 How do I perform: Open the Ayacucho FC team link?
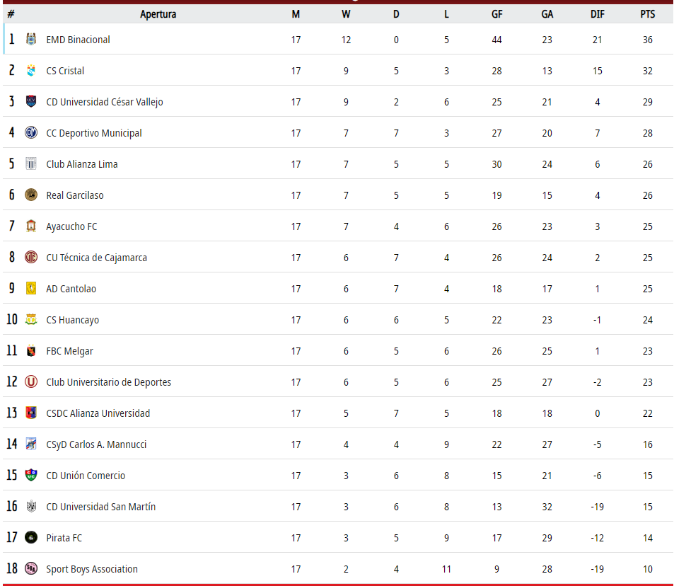71,226
